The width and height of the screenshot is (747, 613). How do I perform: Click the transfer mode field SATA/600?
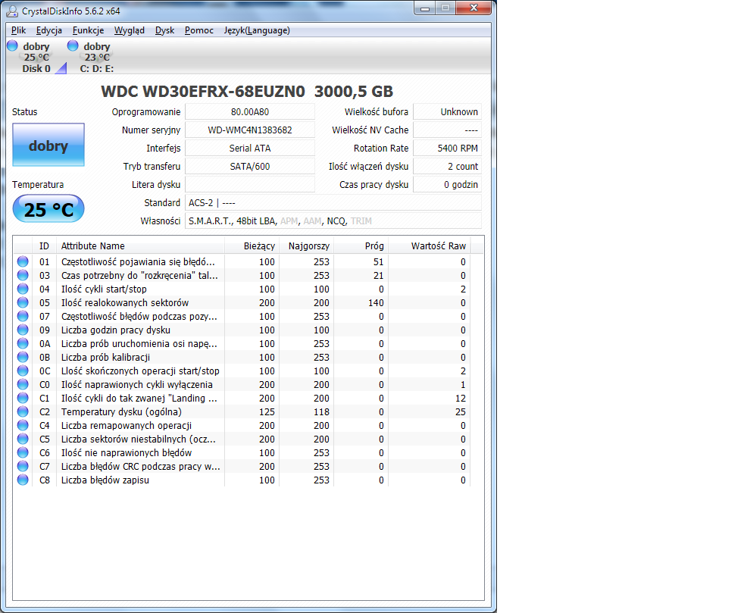tap(250, 166)
